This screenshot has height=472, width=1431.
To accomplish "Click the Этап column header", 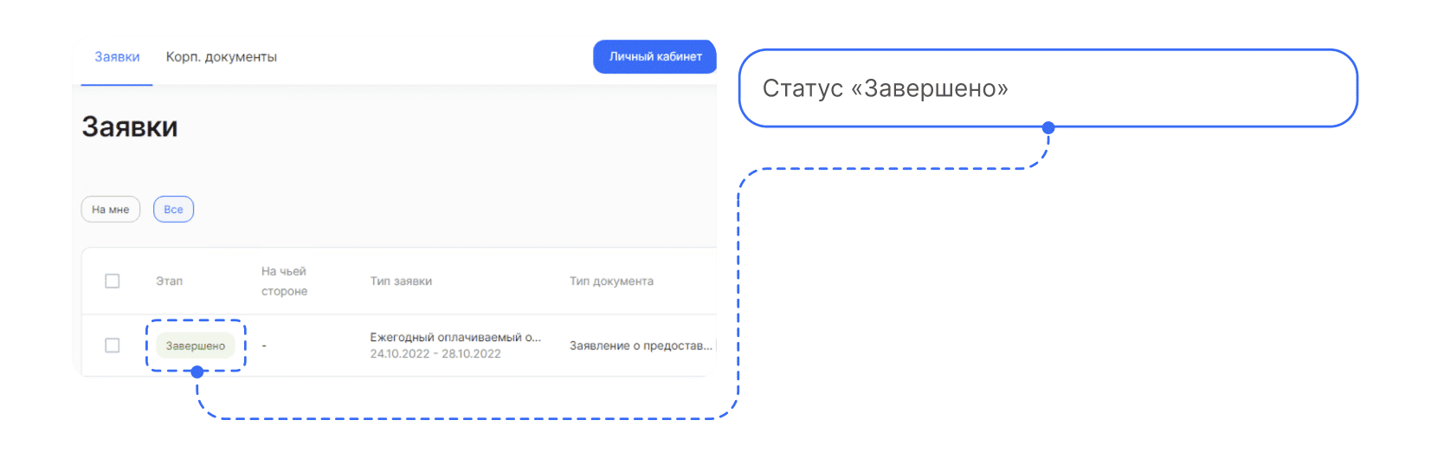I will pyautogui.click(x=169, y=281).
